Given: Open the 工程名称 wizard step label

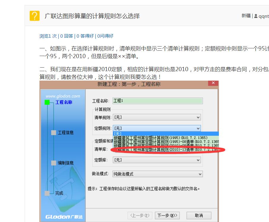Looking at the screenshot, I should pos(64,102).
